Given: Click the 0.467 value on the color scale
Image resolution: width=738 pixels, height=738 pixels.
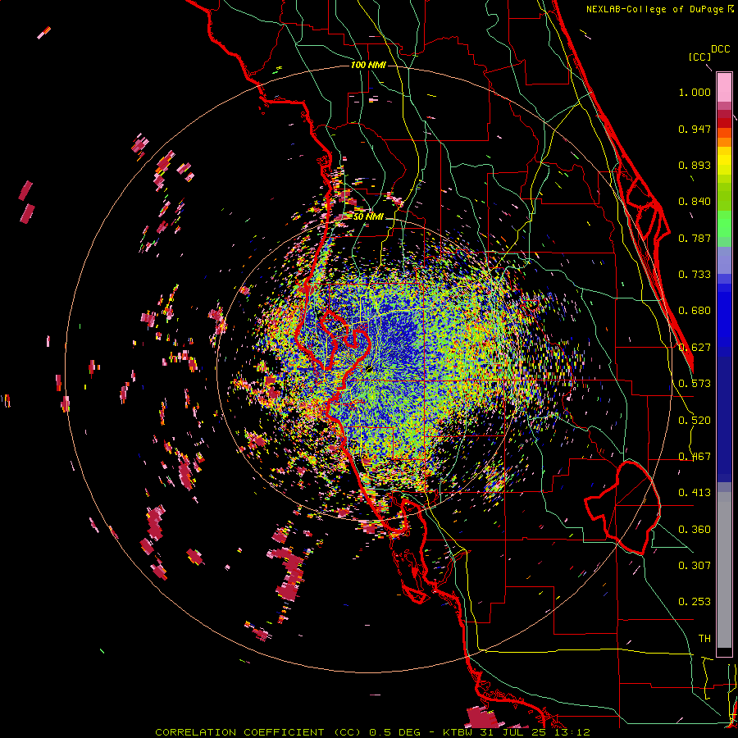Looking at the screenshot, I should [x=695, y=457].
